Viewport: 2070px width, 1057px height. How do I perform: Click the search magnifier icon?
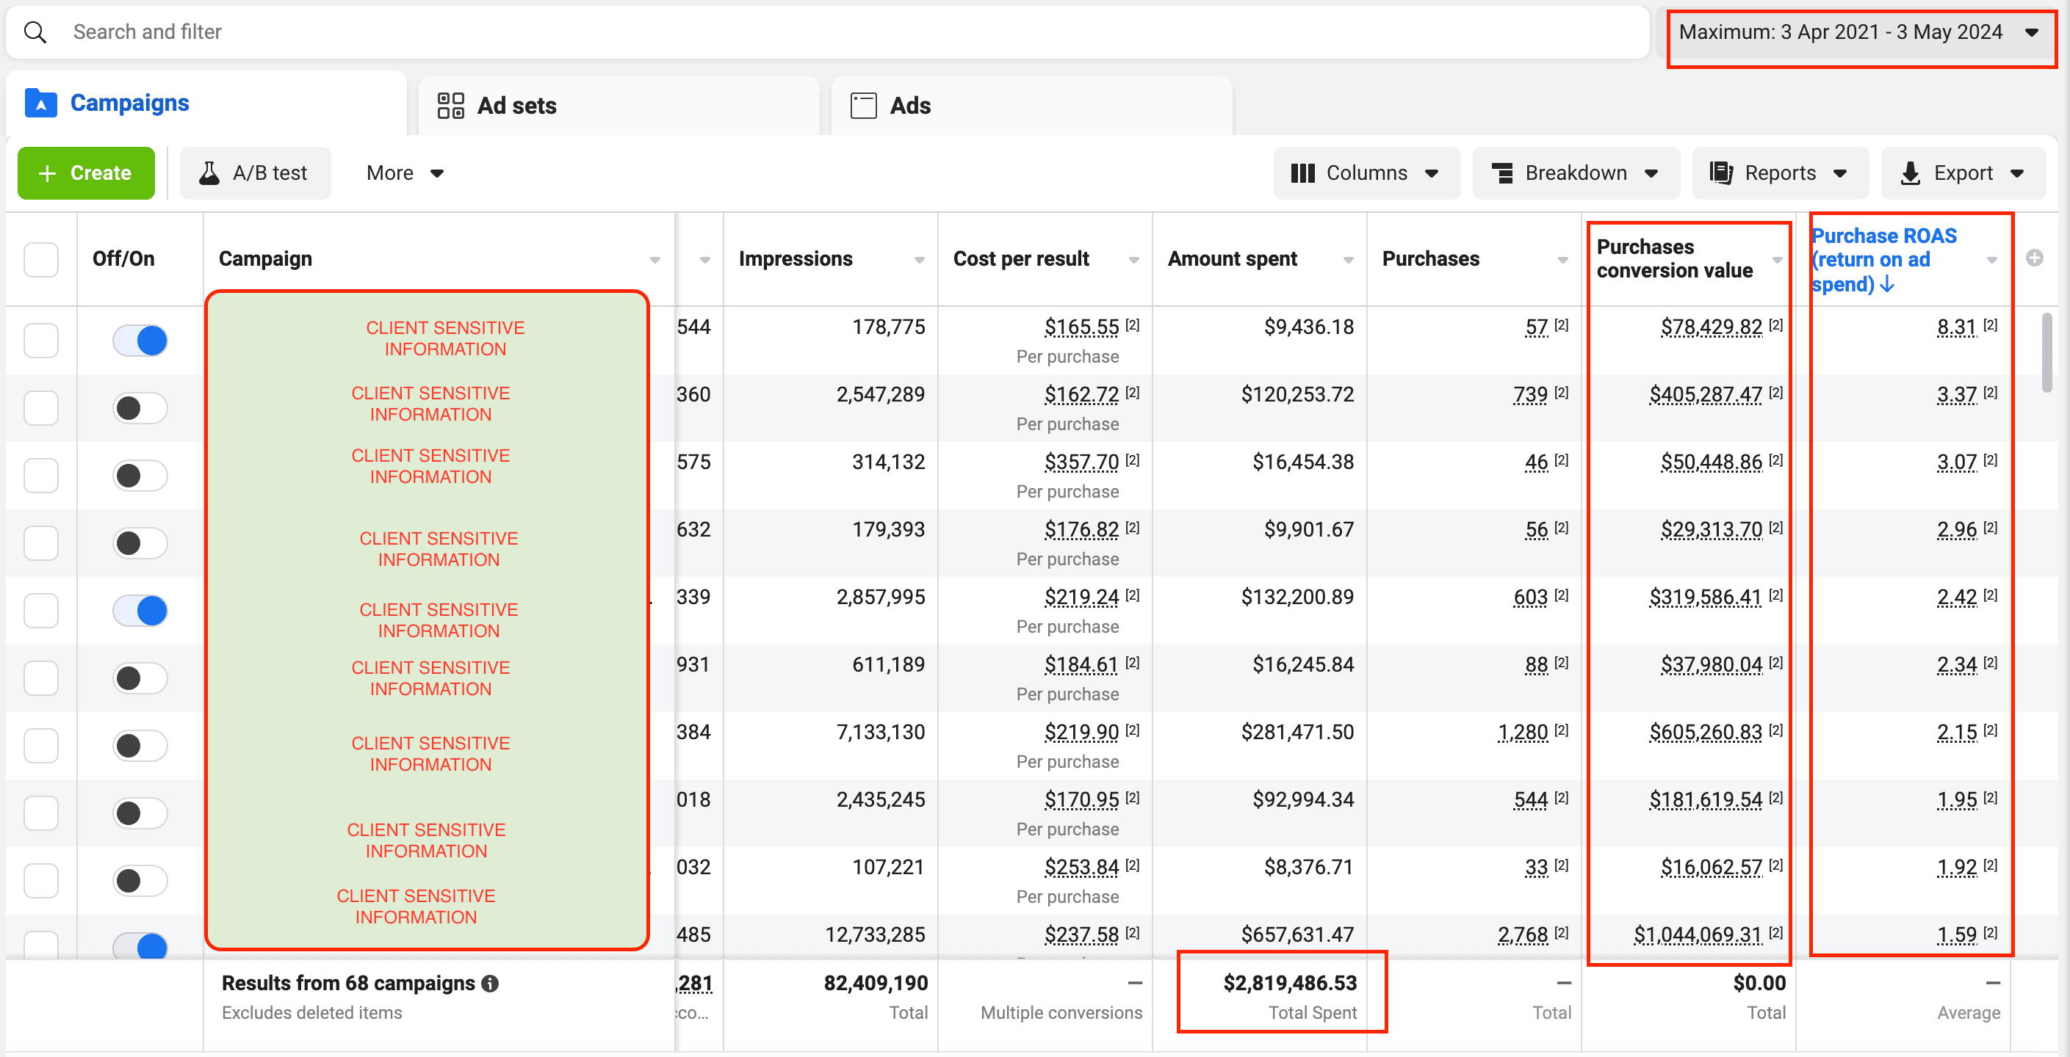click(x=35, y=32)
